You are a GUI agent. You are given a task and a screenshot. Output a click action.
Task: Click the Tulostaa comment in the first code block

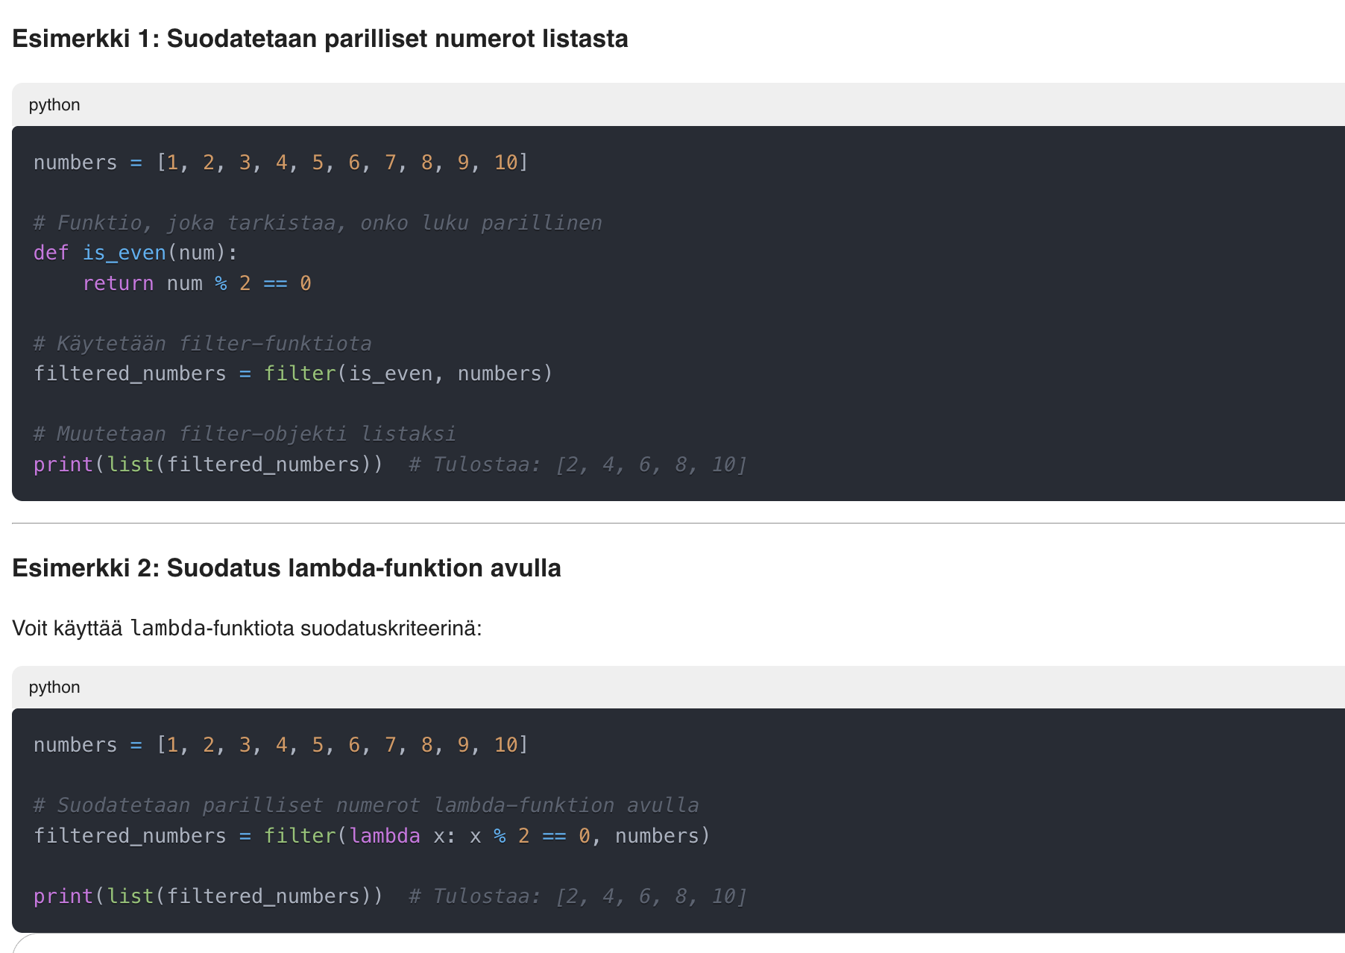(x=577, y=465)
